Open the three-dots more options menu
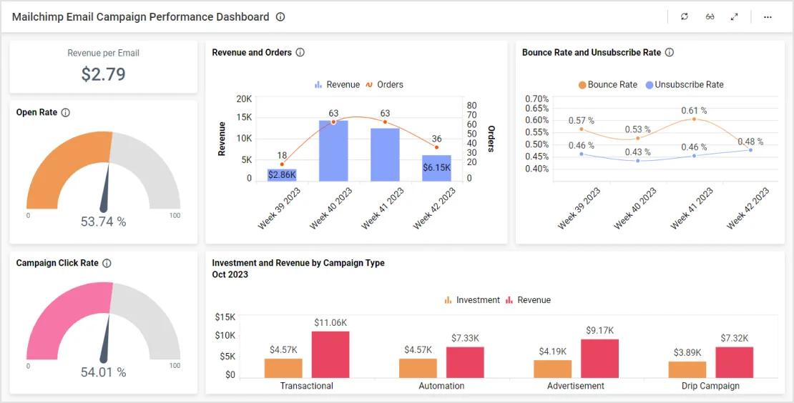The image size is (794, 403). [x=768, y=16]
